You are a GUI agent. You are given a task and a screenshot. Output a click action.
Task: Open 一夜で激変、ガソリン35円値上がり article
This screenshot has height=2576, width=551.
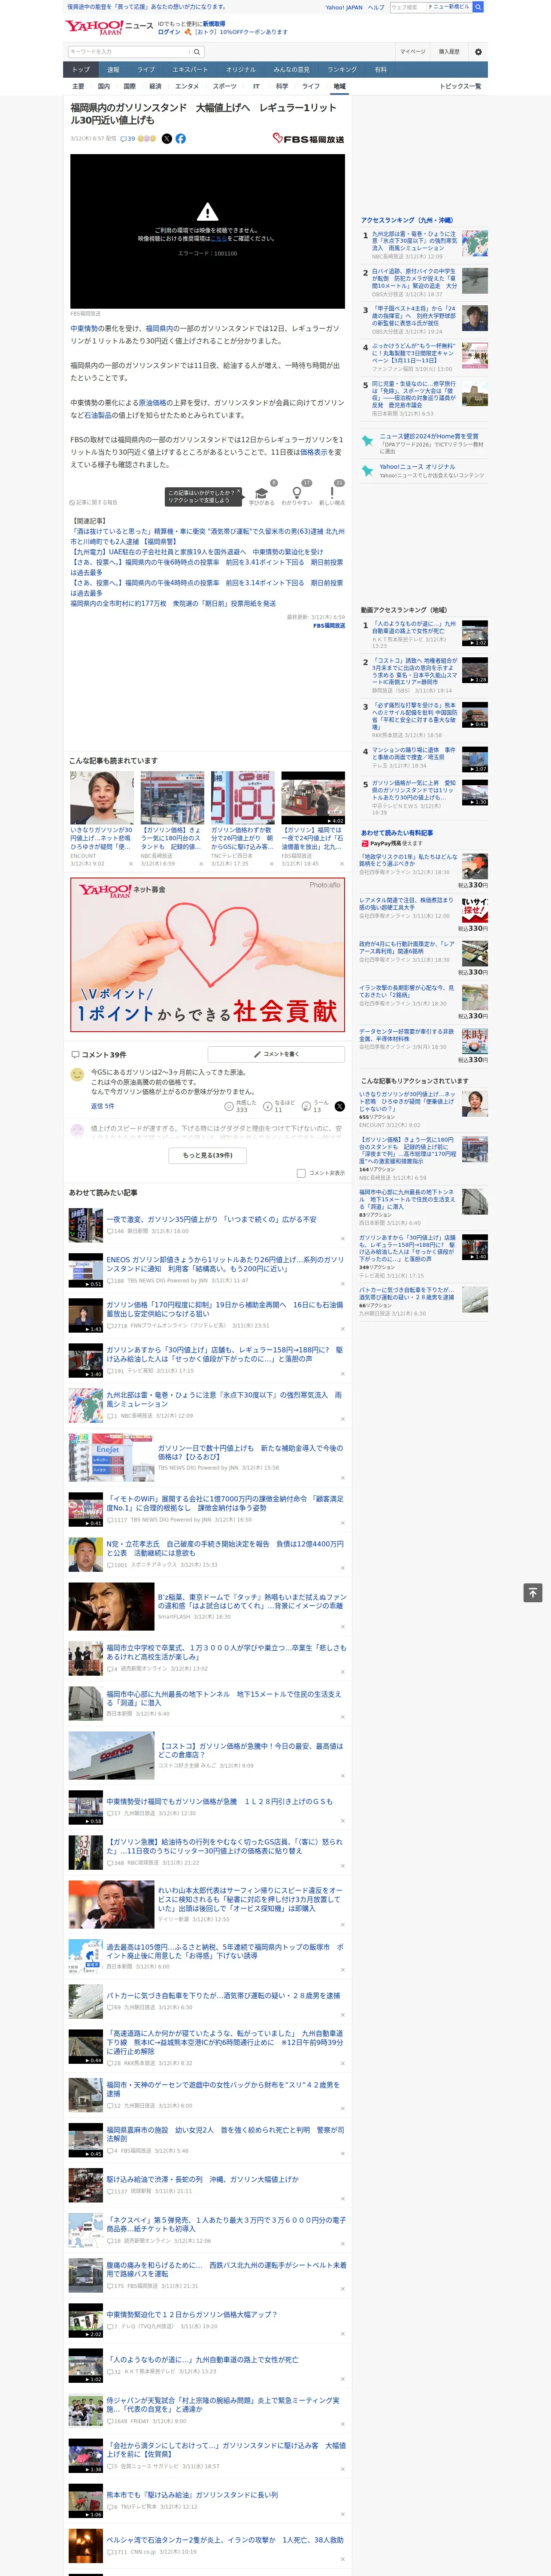pos(212,1219)
